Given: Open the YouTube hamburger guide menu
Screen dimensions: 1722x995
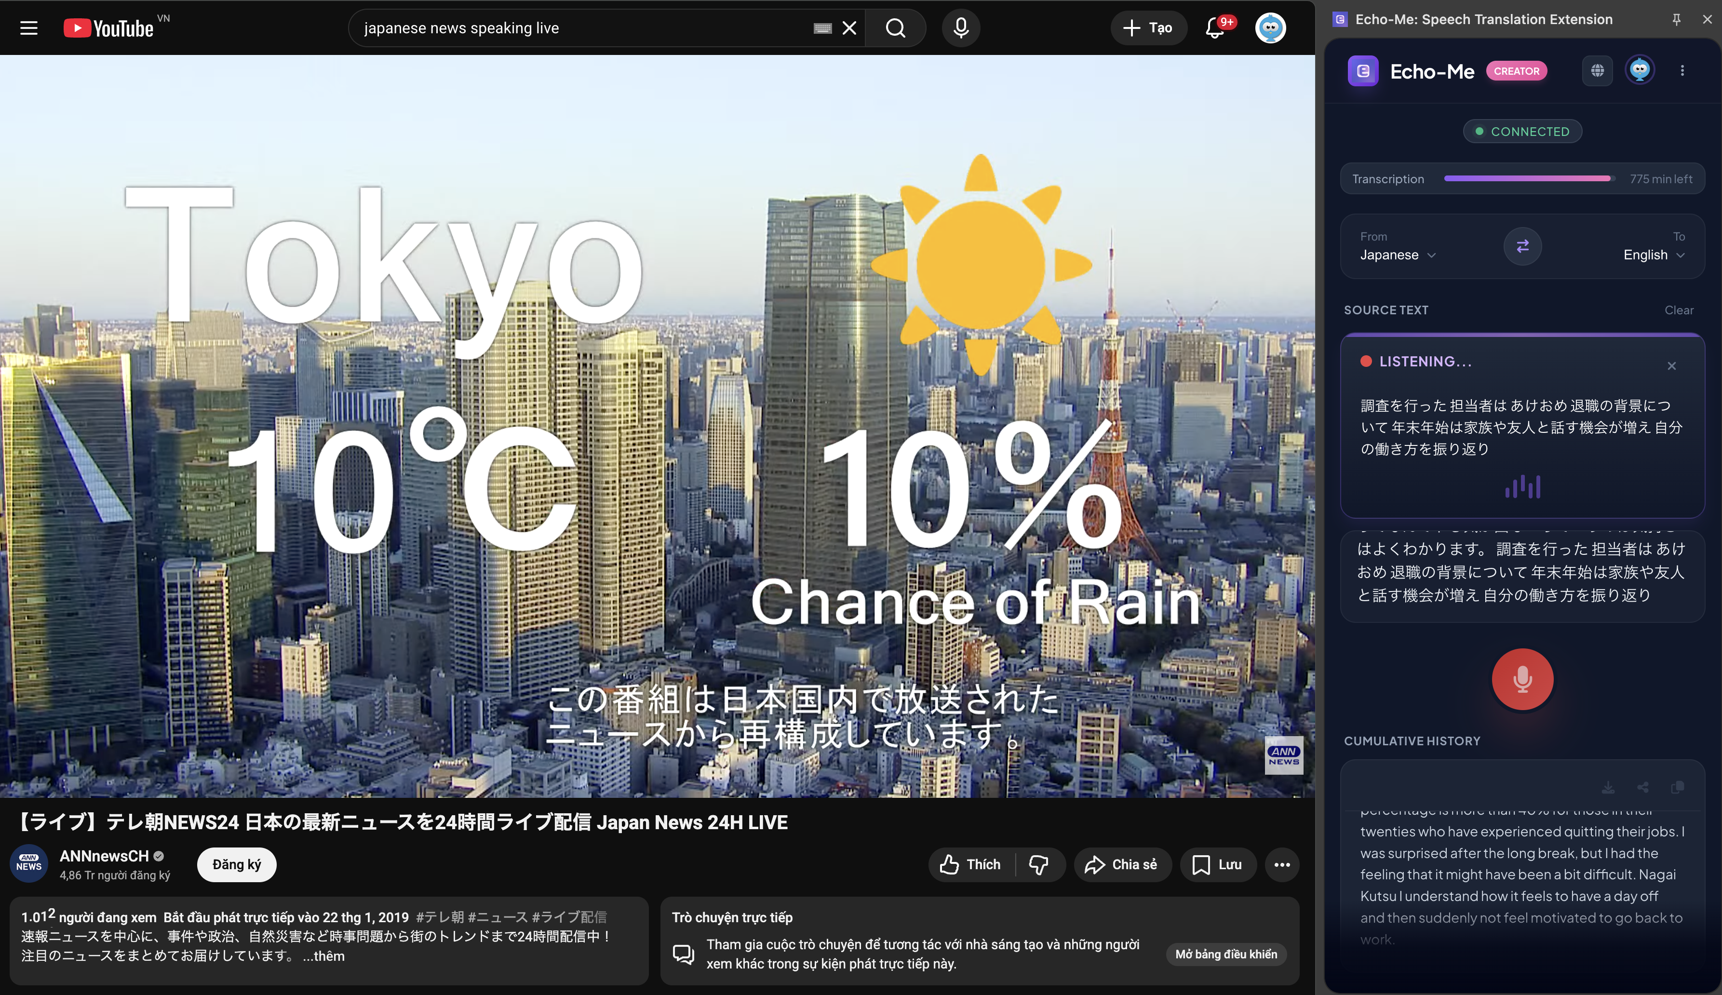Looking at the screenshot, I should pyautogui.click(x=29, y=28).
